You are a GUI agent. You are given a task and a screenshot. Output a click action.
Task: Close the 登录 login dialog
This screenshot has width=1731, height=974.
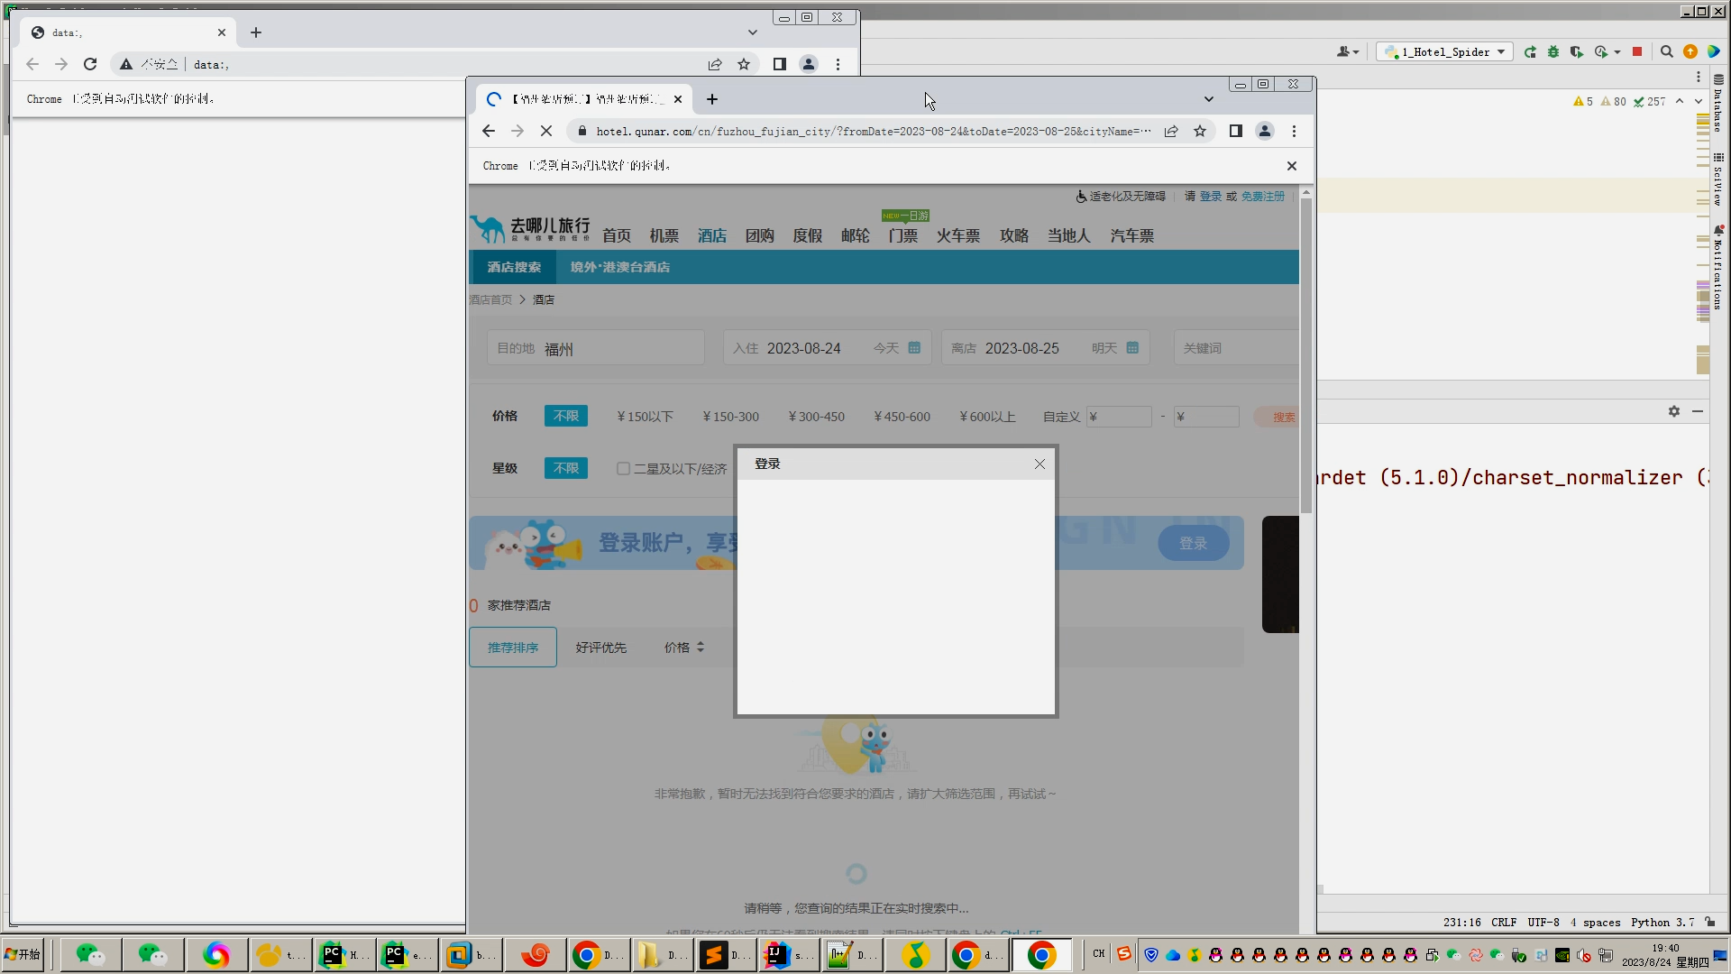coord(1040,464)
